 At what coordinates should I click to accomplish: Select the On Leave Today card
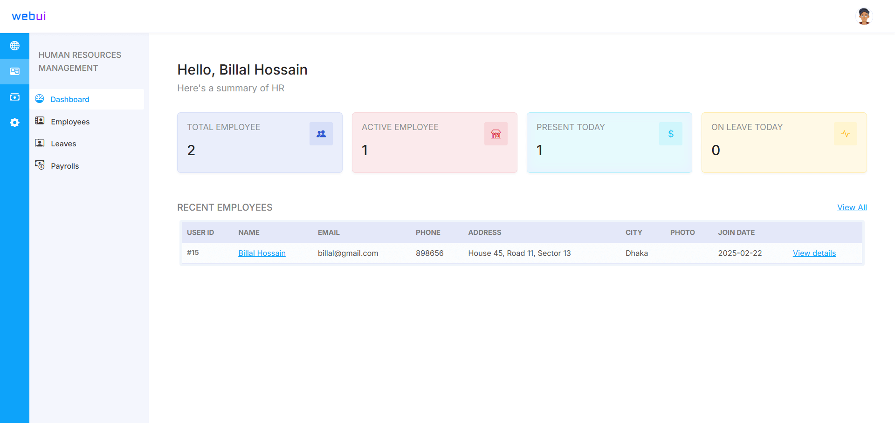pyautogui.click(x=784, y=143)
